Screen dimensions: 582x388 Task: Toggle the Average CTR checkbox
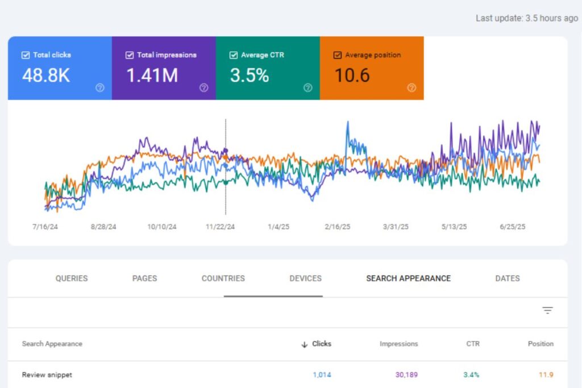233,55
